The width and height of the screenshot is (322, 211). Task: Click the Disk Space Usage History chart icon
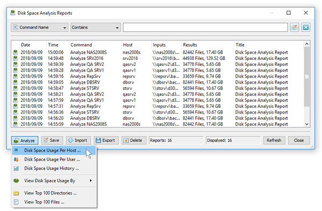pyautogui.click(x=16, y=168)
